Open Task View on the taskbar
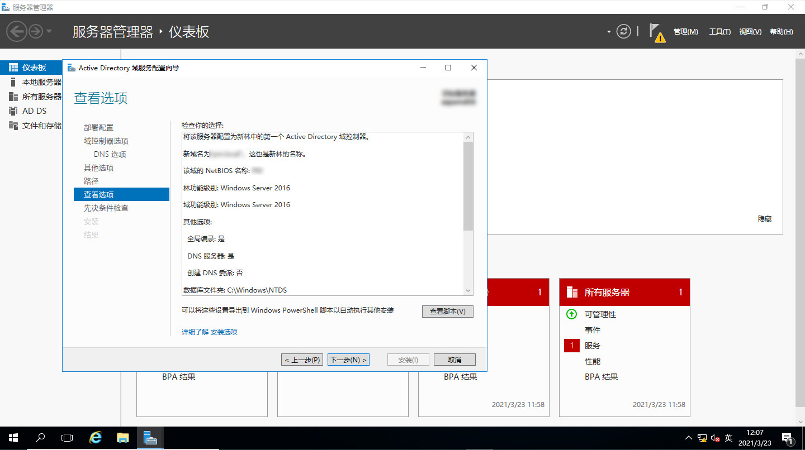Image resolution: width=805 pixels, height=450 pixels. (x=67, y=438)
